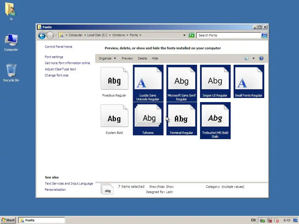Open Adjust ClearType text link
Viewport: 299px width, 224px height.
(x=60, y=69)
